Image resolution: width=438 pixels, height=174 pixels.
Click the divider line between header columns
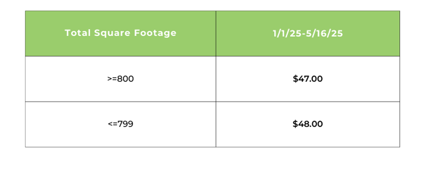tap(216, 33)
